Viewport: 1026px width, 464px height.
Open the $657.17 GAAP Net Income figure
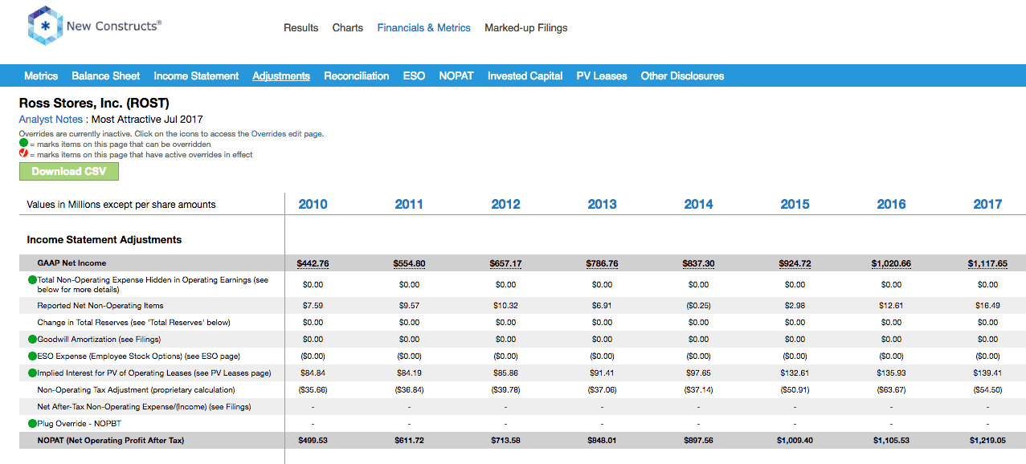click(505, 263)
